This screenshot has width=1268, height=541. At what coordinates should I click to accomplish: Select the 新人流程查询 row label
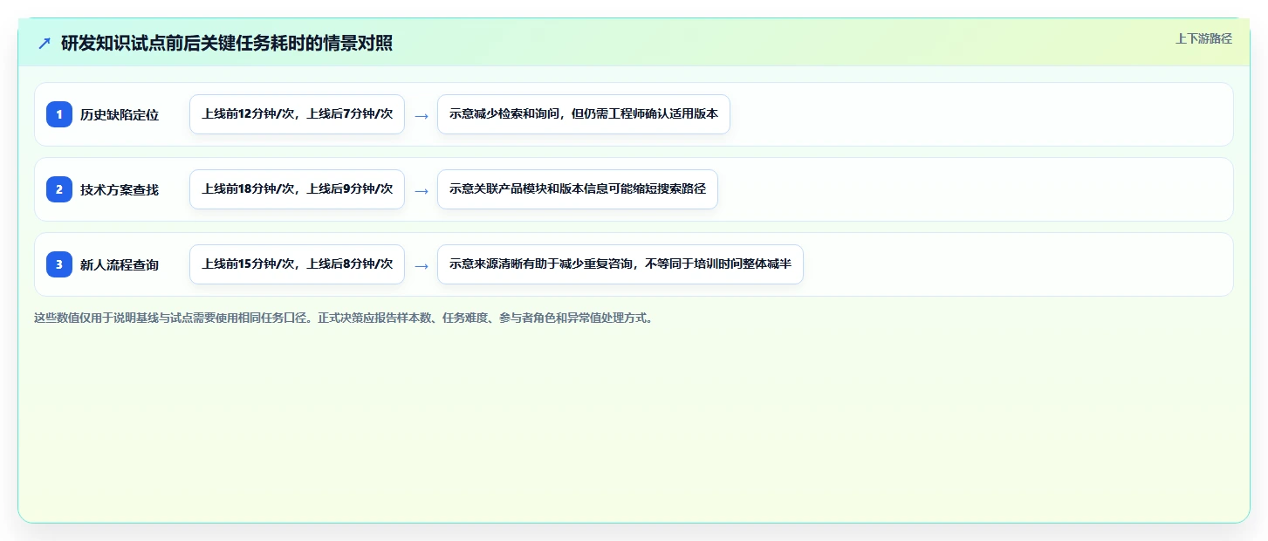click(120, 264)
